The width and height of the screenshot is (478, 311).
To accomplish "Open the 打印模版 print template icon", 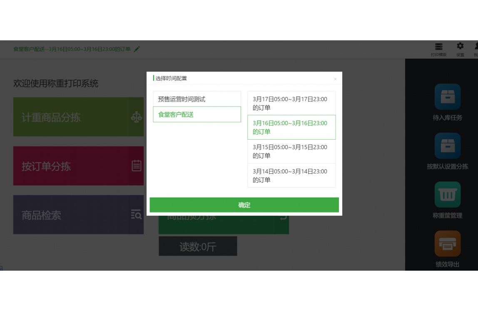I will tap(438, 47).
